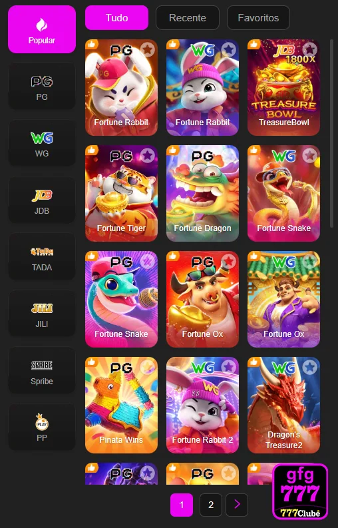Open the TADA provider category
This screenshot has width=338, height=528.
click(x=42, y=256)
